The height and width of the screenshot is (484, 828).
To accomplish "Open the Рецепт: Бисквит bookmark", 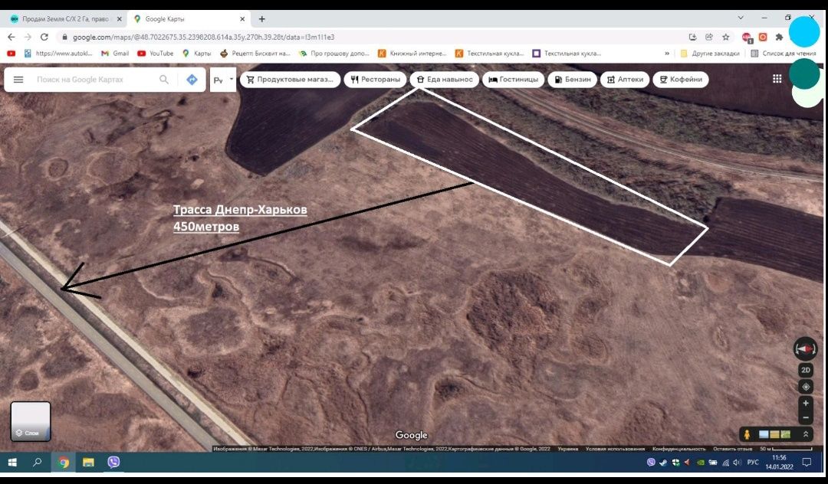I will tap(255, 54).
